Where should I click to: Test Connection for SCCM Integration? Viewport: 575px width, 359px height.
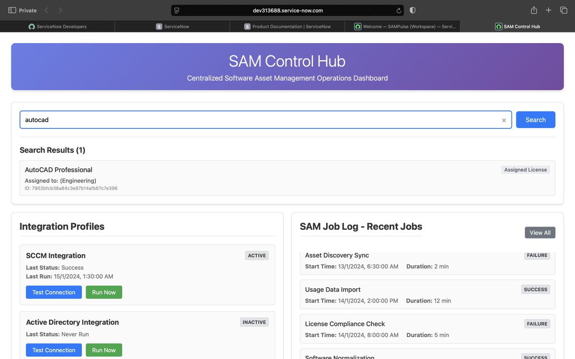[54, 292]
